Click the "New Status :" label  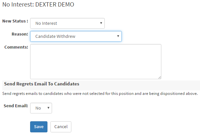[x=15, y=21]
